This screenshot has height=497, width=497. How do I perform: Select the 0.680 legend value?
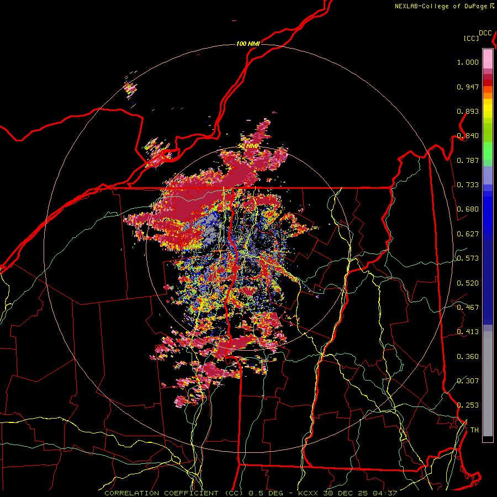point(468,209)
